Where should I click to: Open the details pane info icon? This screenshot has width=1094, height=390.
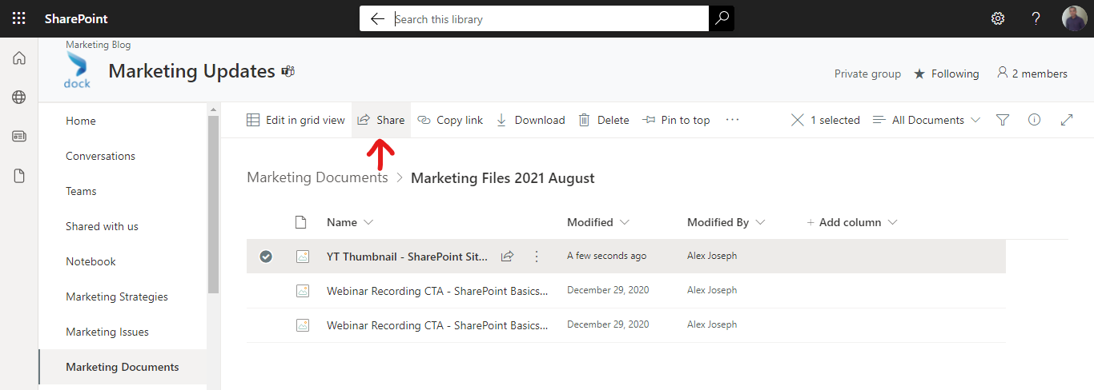(1034, 120)
